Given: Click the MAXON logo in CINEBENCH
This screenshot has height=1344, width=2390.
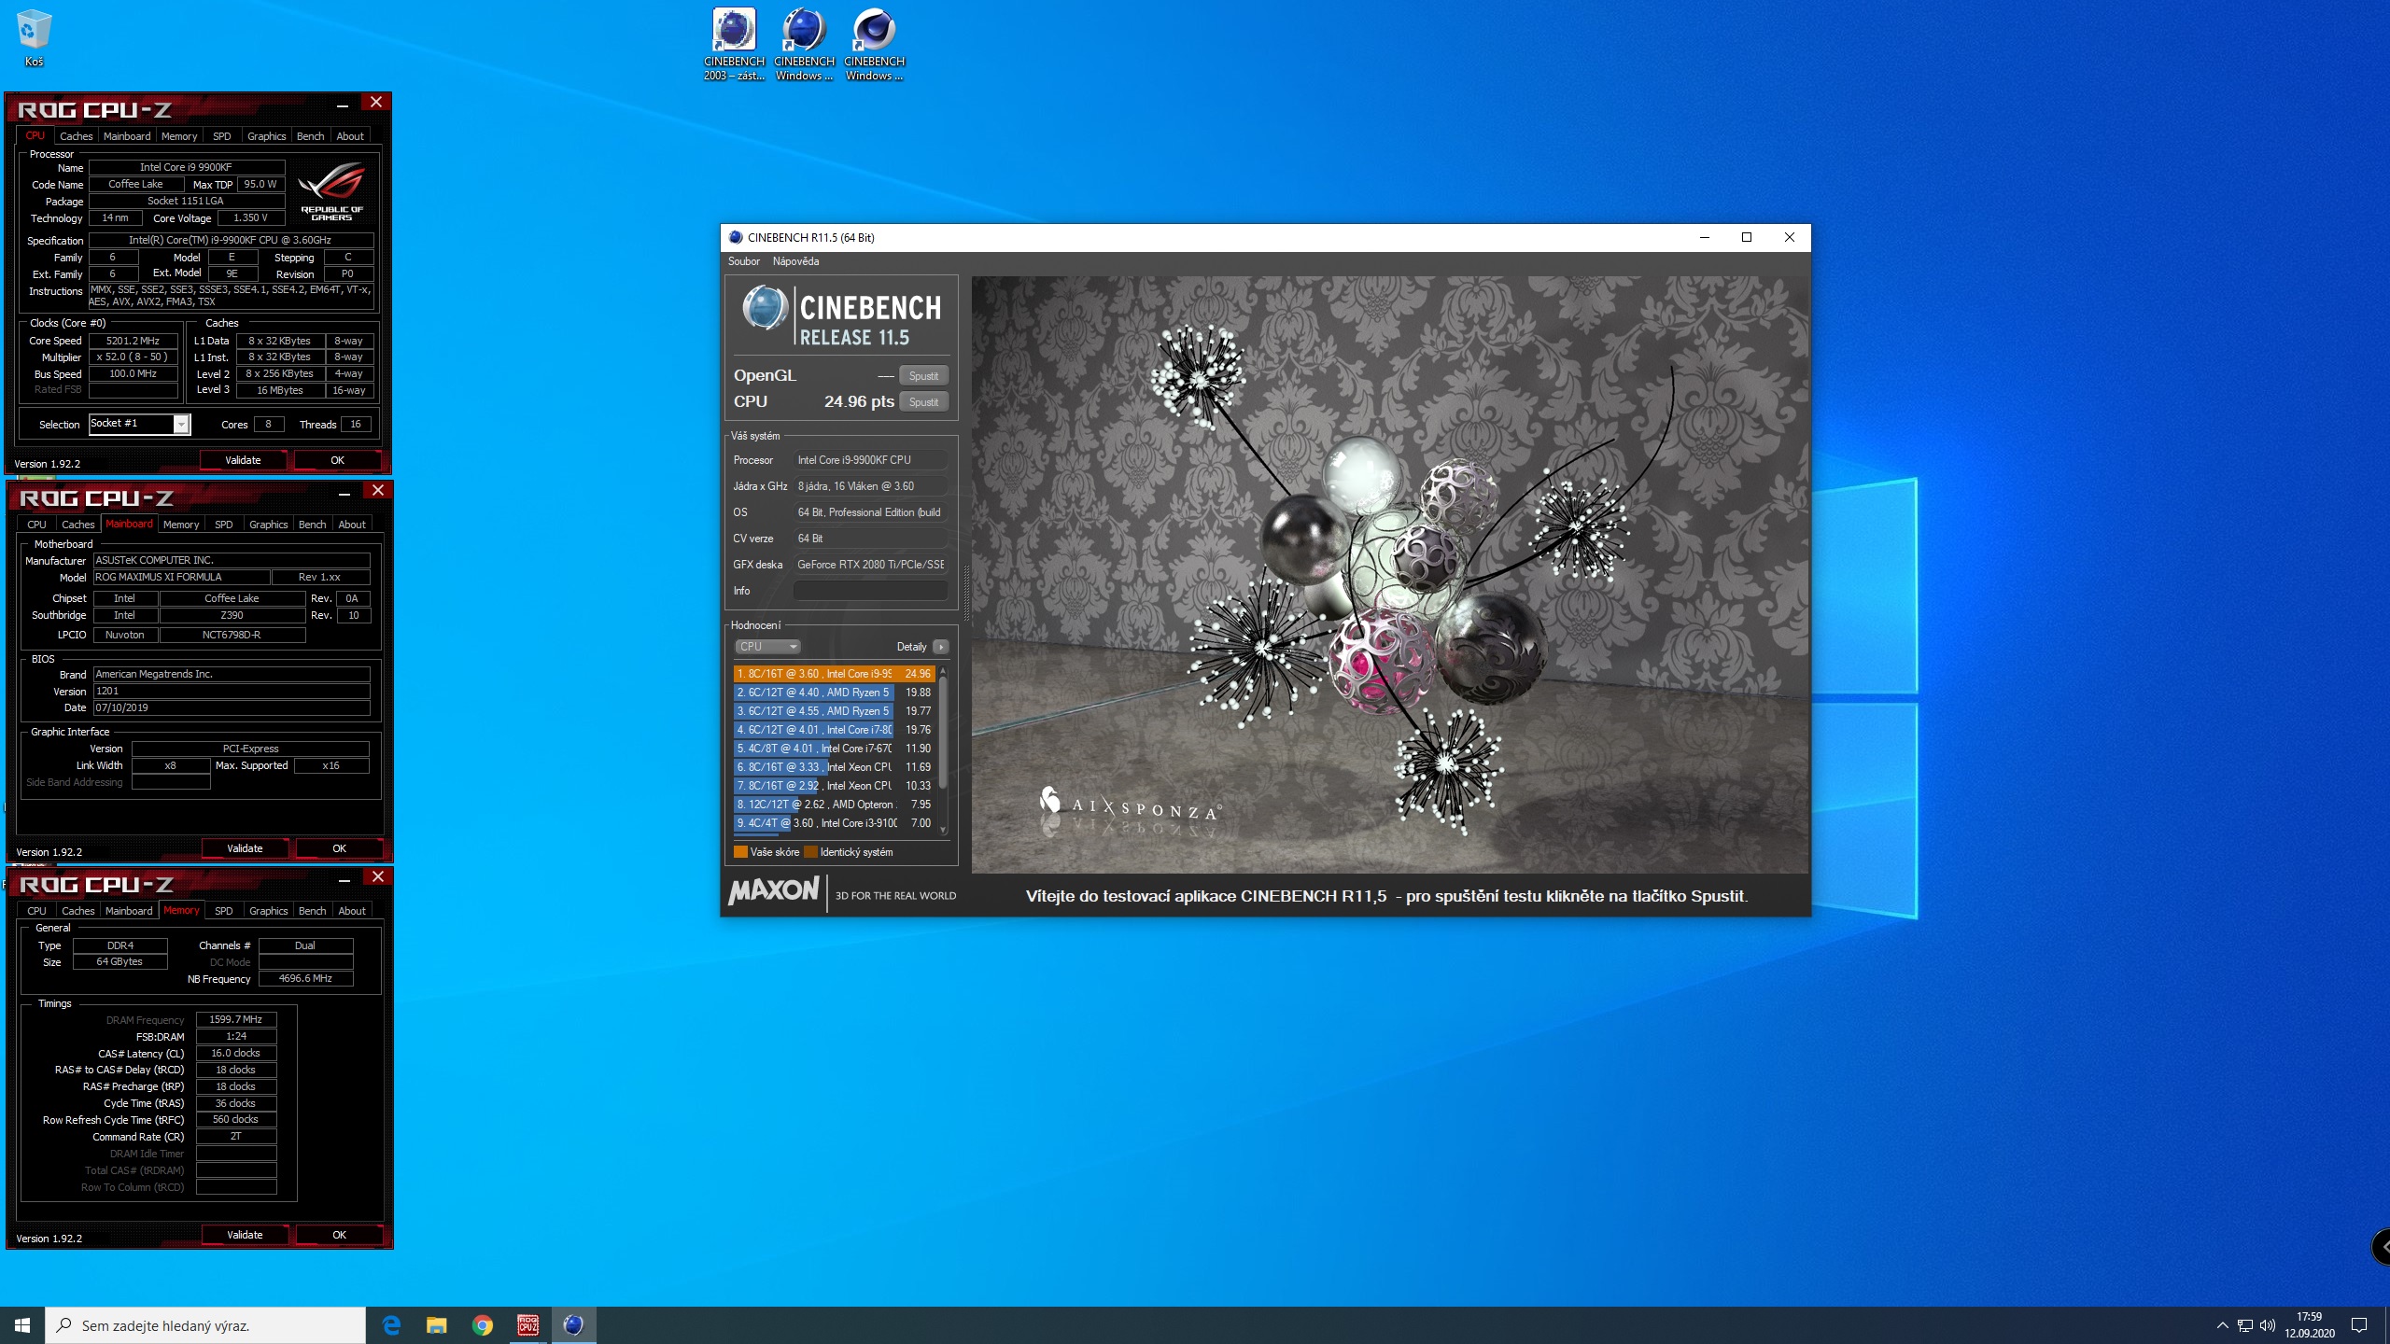Looking at the screenshot, I should [773, 891].
